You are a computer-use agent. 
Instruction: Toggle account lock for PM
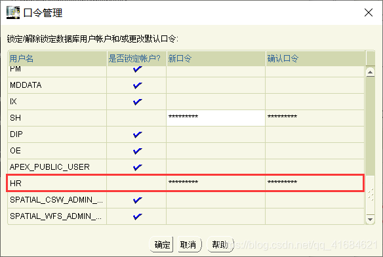click(137, 69)
